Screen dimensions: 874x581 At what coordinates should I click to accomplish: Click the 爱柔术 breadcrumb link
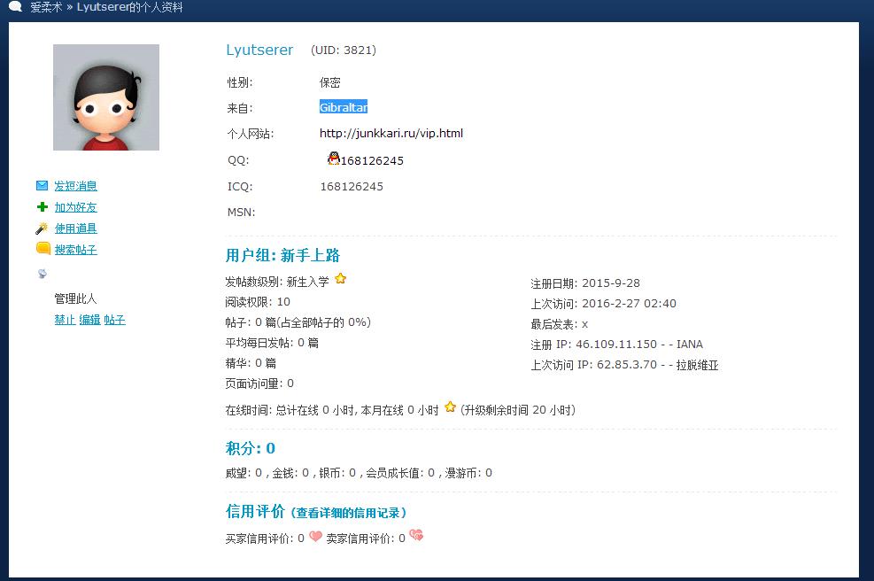pyautogui.click(x=46, y=7)
